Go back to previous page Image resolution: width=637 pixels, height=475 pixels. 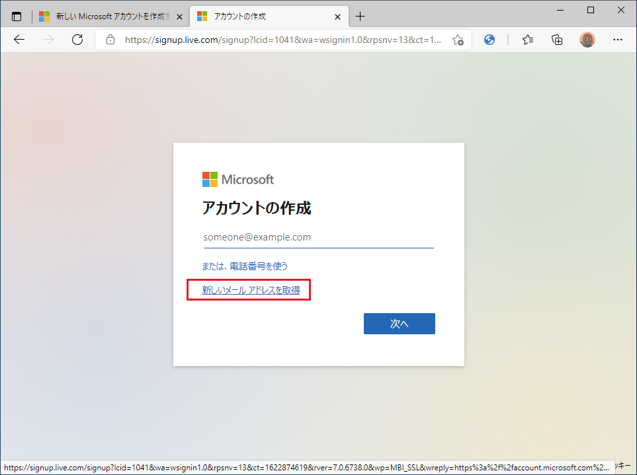tap(19, 40)
